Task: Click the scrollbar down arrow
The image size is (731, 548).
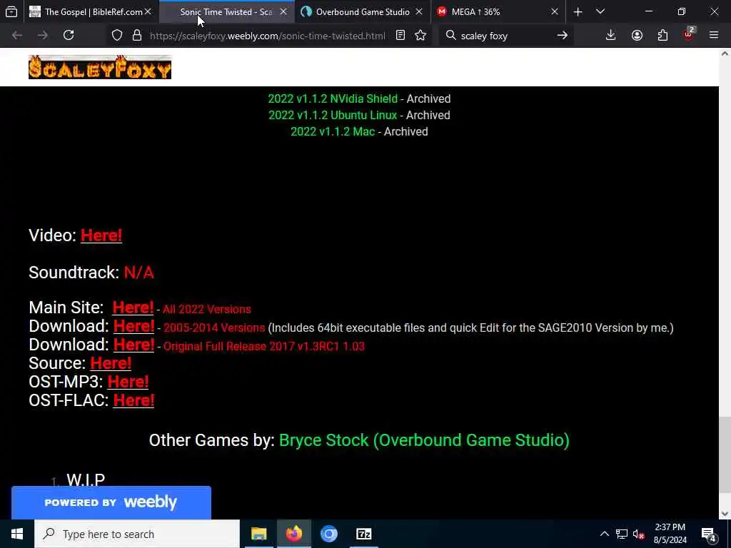Action: (x=725, y=514)
